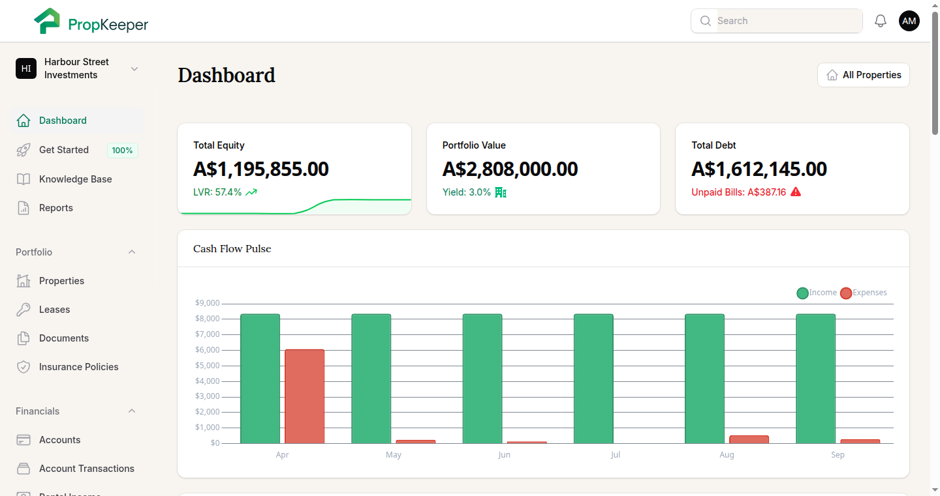
Task: Click the September income green bar
Action: 815,379
